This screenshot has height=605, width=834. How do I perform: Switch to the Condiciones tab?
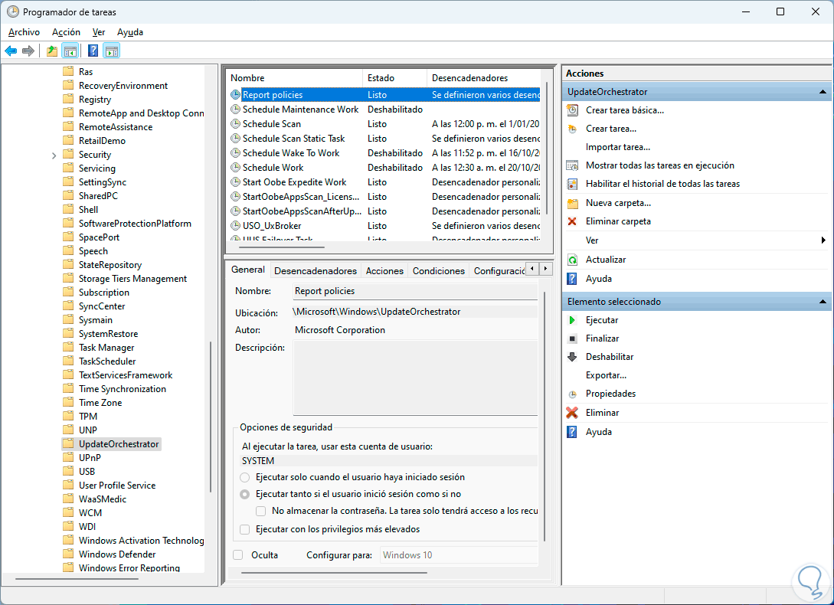pyautogui.click(x=439, y=271)
